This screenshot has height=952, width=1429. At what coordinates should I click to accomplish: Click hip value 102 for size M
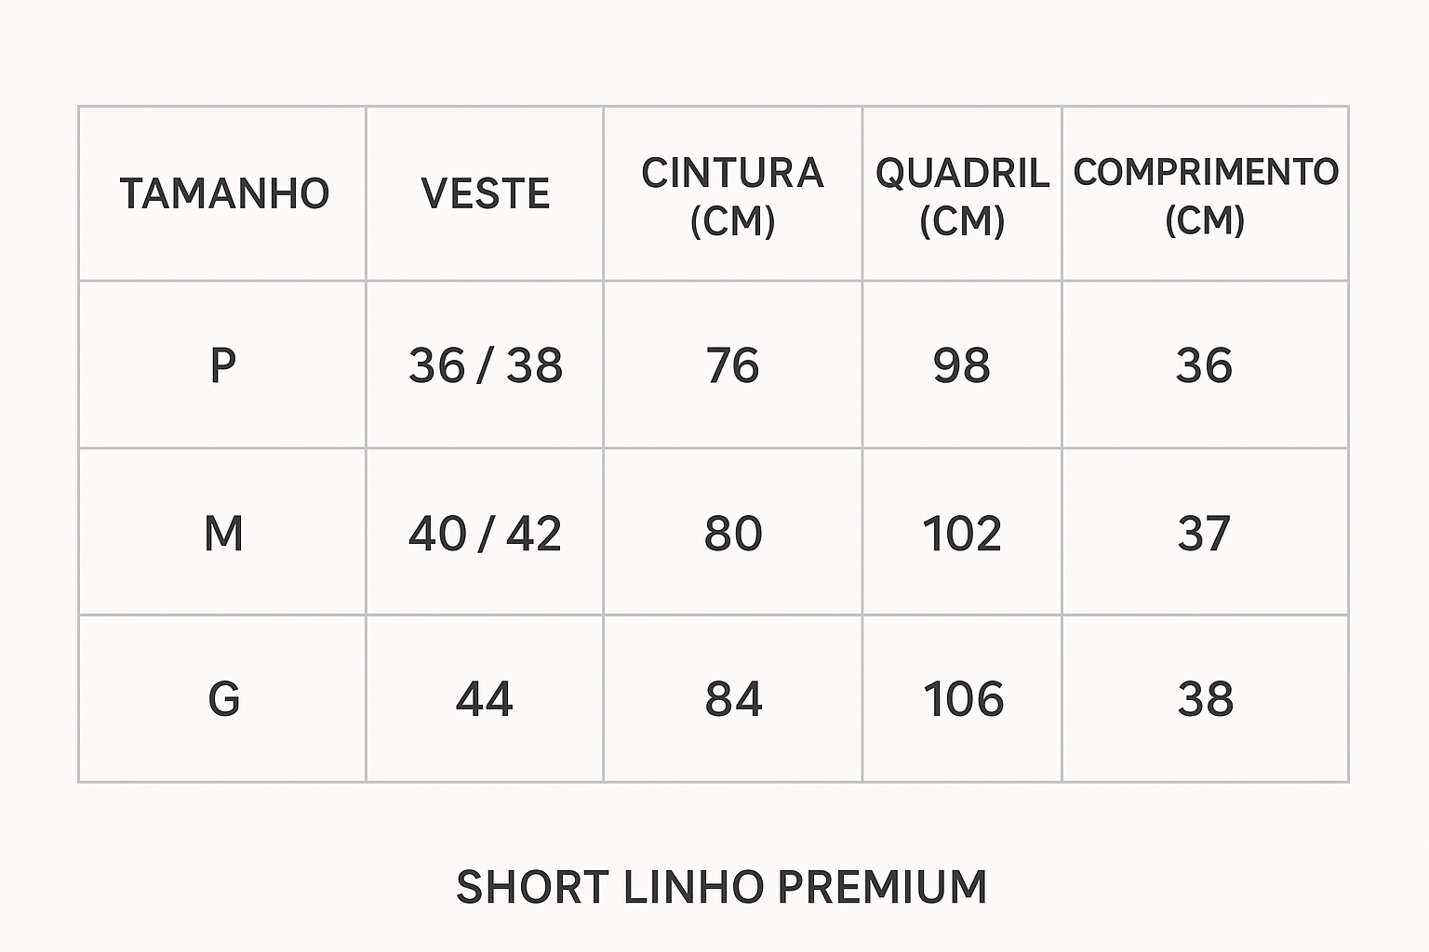[x=962, y=534]
